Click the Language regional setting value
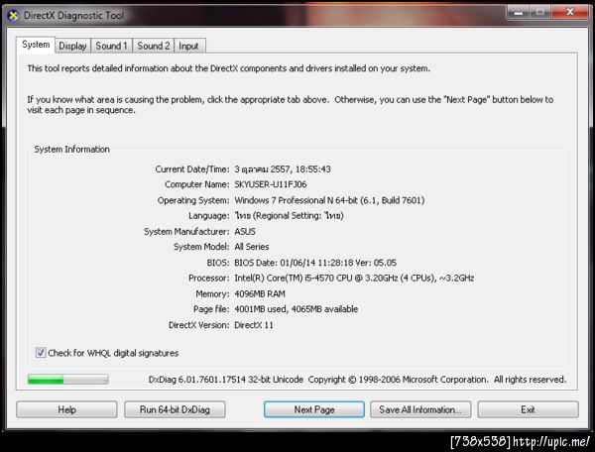Image resolution: width=595 pixels, height=452 pixels. pos(289,216)
